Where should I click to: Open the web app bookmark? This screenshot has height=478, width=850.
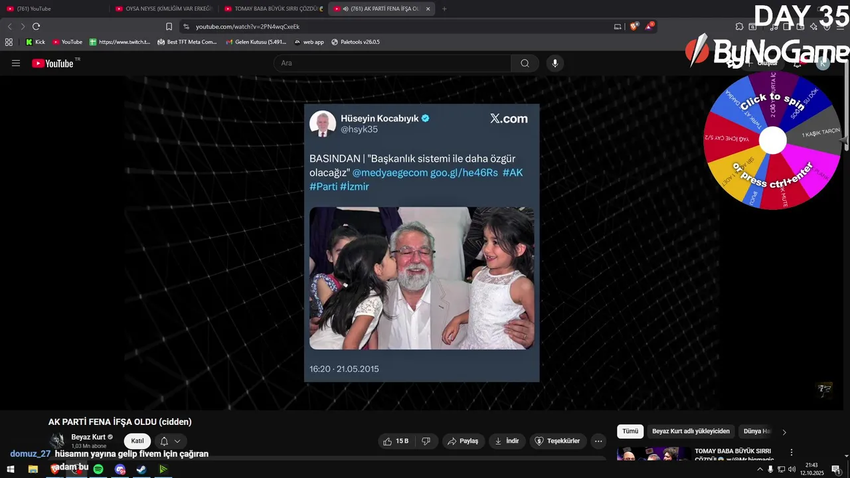click(x=309, y=42)
